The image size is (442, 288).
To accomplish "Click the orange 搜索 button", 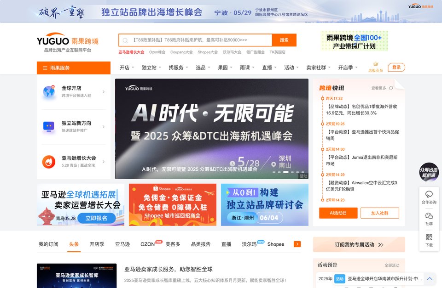I will (284, 40).
